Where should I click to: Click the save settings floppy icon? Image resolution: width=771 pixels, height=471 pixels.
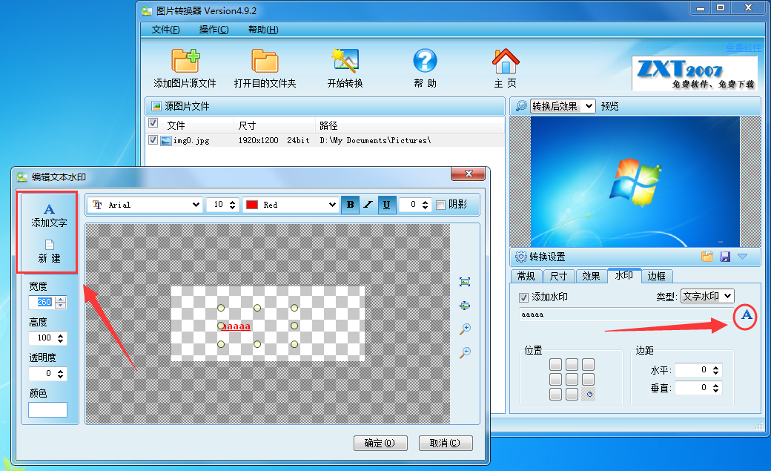(725, 257)
